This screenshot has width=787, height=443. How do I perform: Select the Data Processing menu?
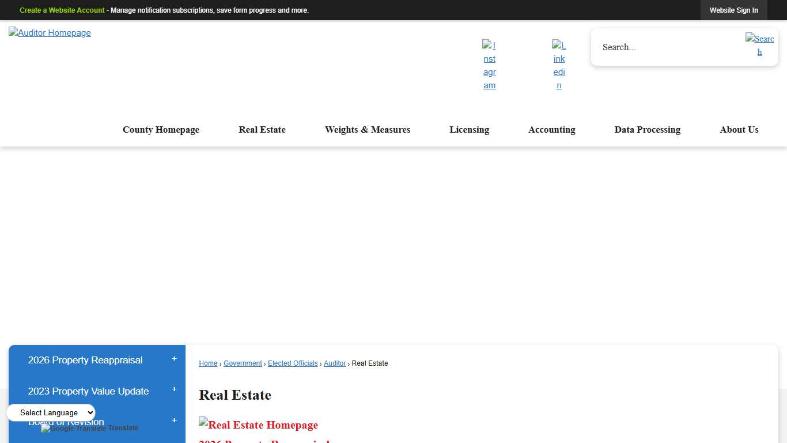647,130
